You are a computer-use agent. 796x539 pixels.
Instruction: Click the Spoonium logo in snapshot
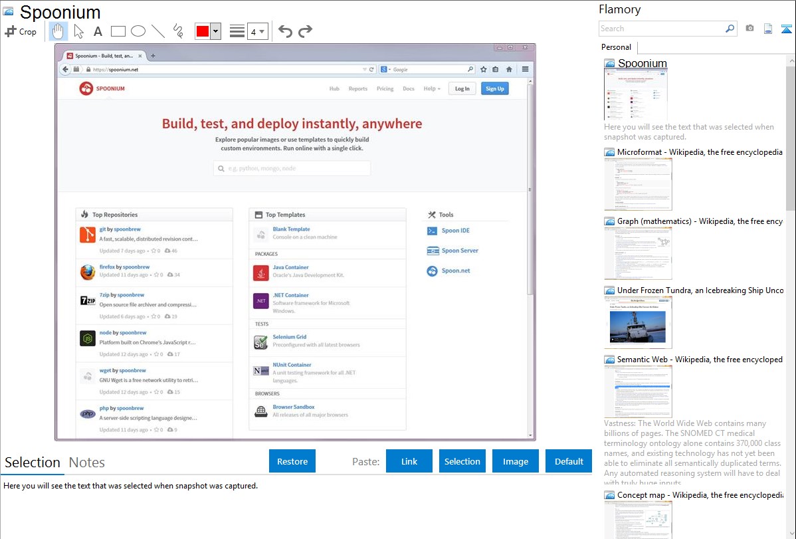[102, 88]
